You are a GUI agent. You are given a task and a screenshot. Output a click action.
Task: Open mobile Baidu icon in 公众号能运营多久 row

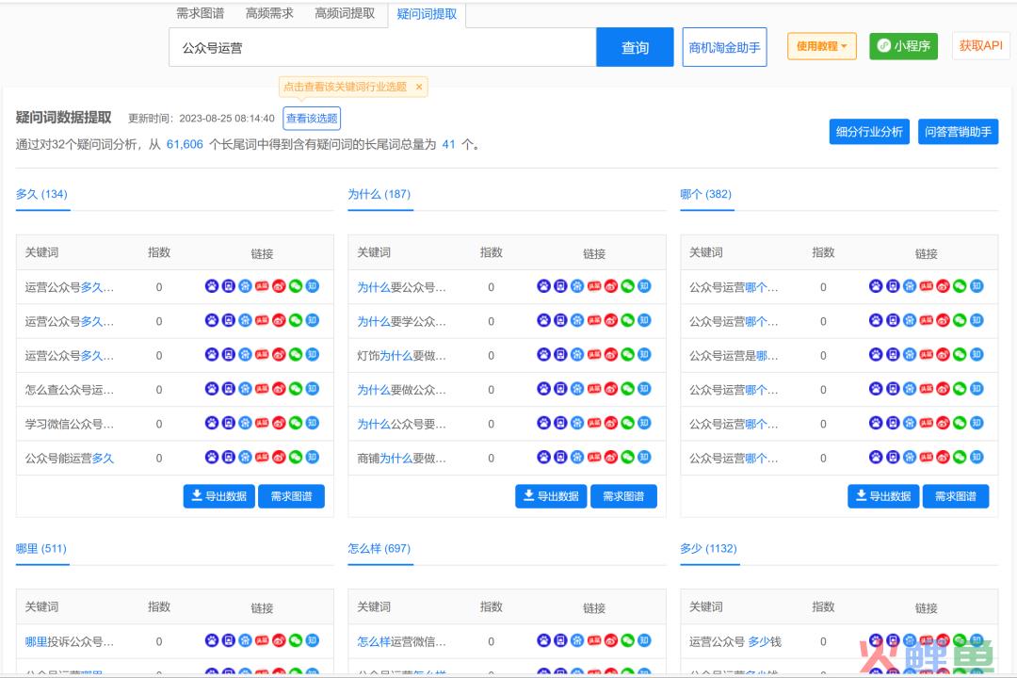228,458
